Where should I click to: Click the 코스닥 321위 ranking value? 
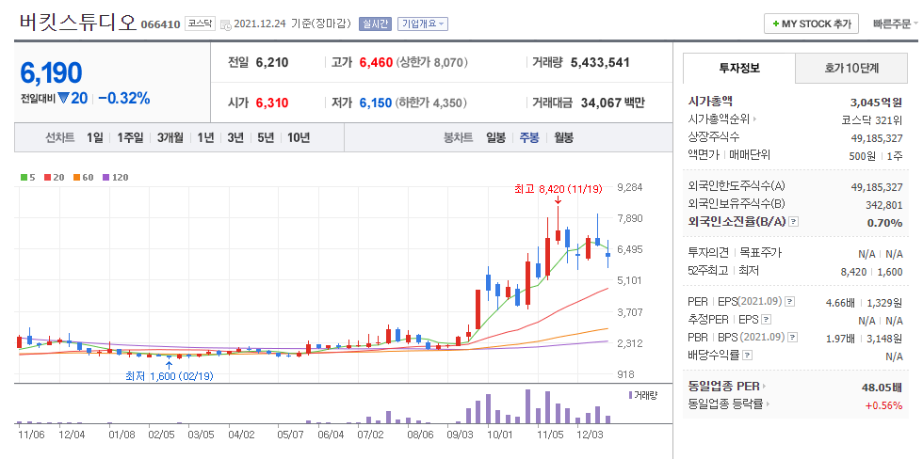(x=872, y=119)
